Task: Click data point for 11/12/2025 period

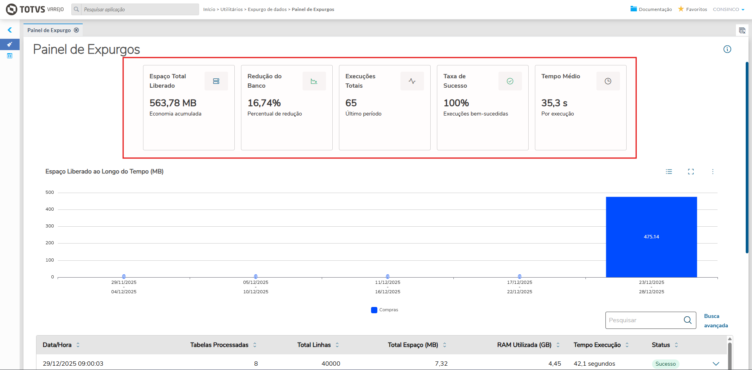Action: pos(388,276)
